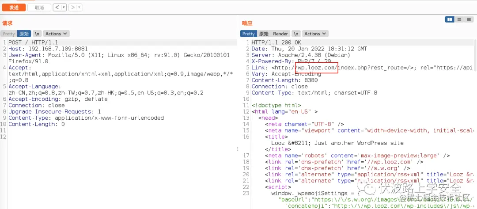Click dns-prefetch '//wp.looz.com' link line
Viewport: 477px width, 209px height.
point(344,162)
